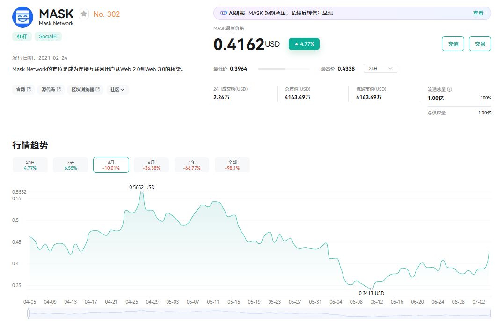Viewport: 504px width, 333px height.
Task: Select the 6月 trend tab
Action: coord(152,165)
